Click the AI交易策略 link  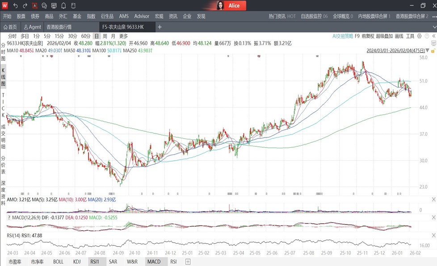coord(343,36)
